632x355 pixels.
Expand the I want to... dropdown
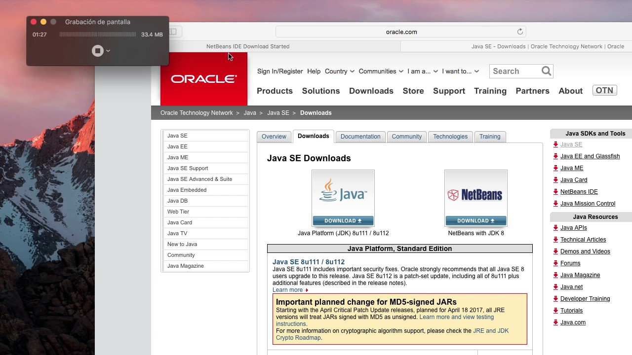coord(461,71)
